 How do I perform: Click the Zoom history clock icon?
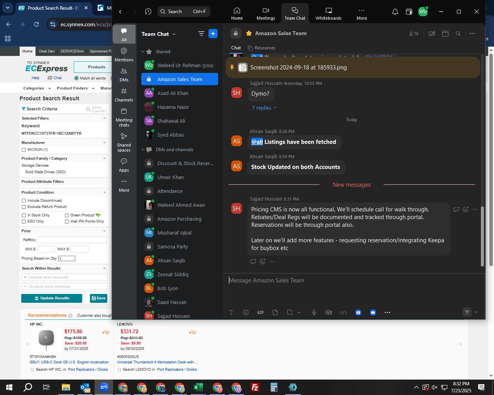point(148,12)
